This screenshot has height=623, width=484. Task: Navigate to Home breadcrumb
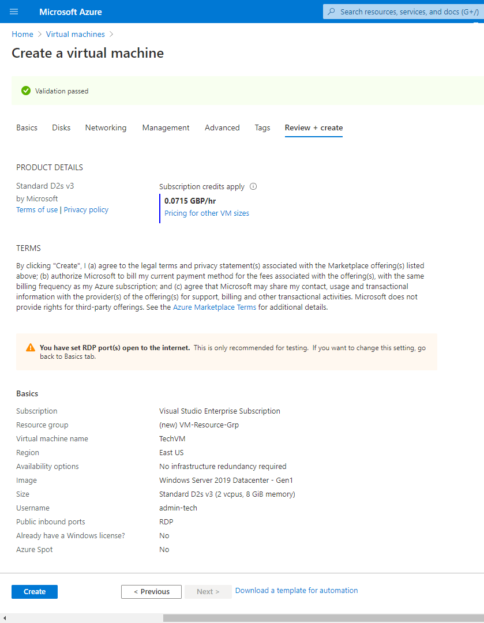[22, 34]
